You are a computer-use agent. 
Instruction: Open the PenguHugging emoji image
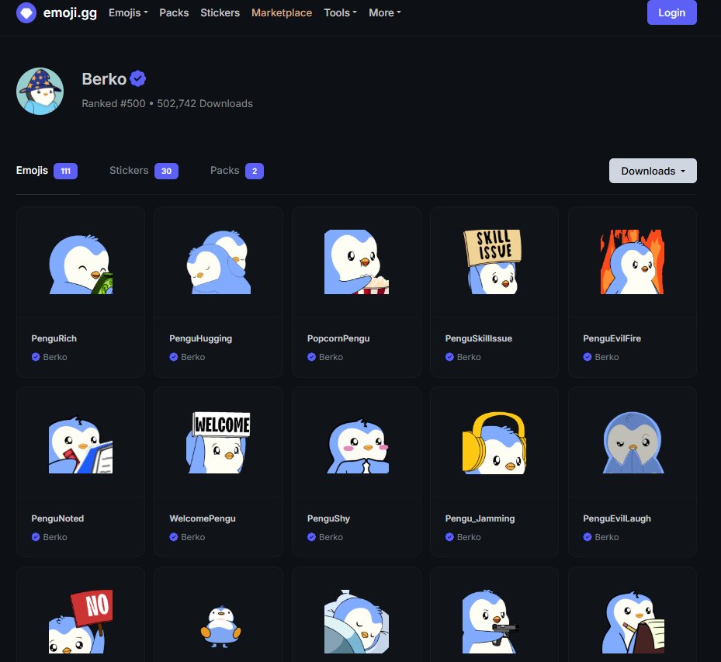click(x=218, y=262)
